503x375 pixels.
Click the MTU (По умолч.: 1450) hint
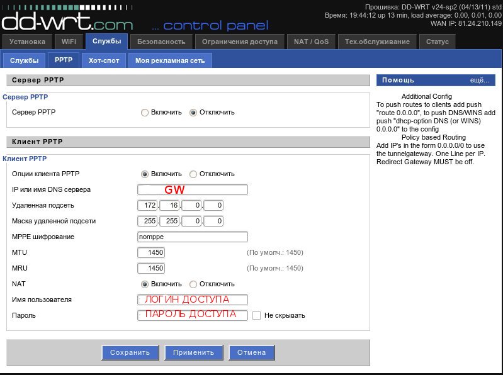pyautogui.click(x=275, y=252)
